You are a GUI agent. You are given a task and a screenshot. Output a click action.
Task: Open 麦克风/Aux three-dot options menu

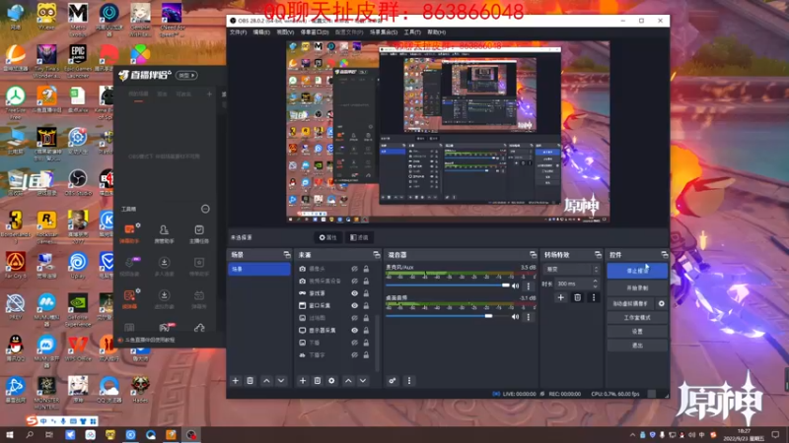click(x=529, y=285)
